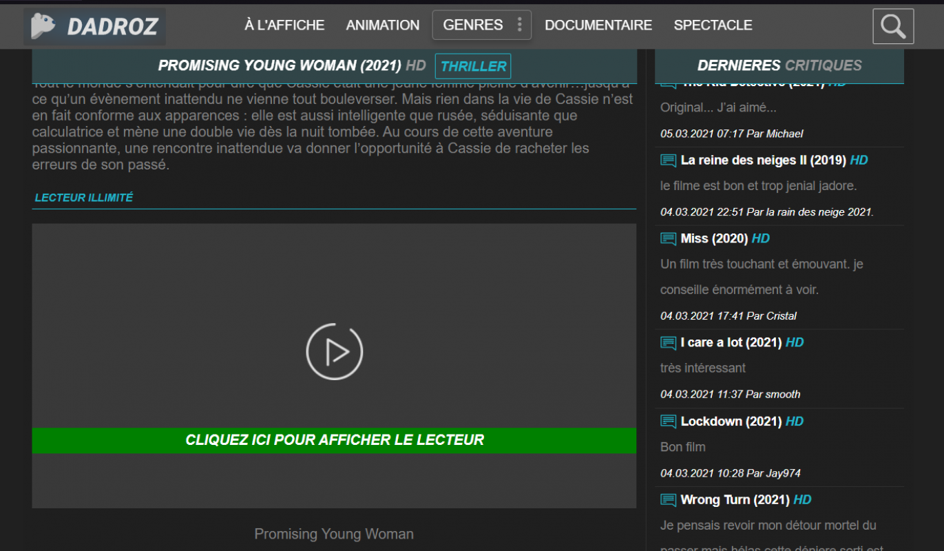Screen dimensions: 944x551
Task: Click the "très intéressant" comment
Action: click(703, 368)
